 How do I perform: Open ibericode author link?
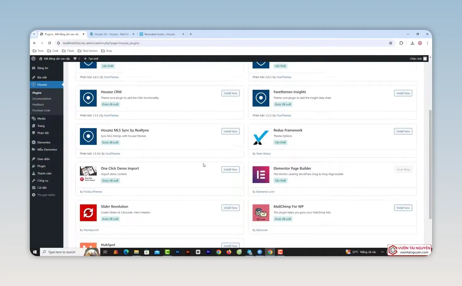click(262, 230)
